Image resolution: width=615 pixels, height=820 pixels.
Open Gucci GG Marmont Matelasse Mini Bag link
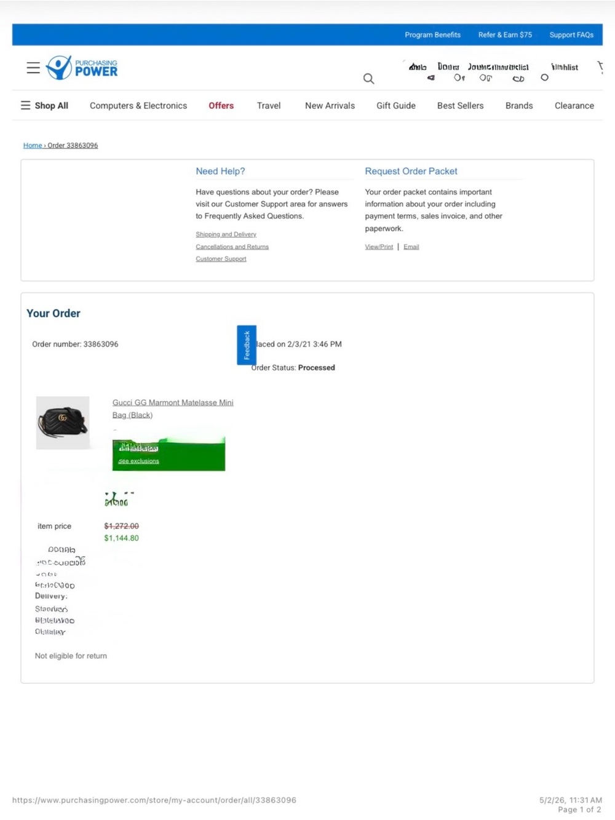coord(173,408)
